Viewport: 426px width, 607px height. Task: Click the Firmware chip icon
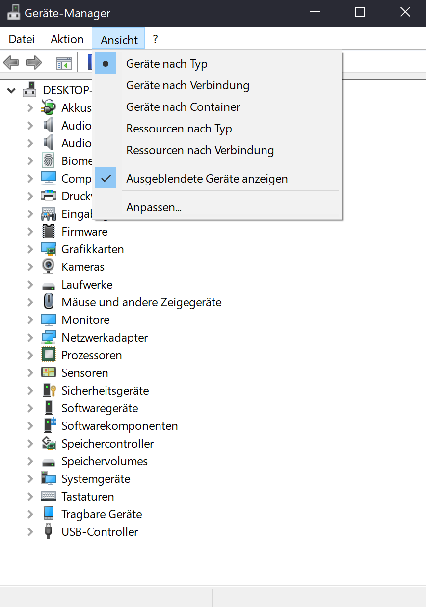pyautogui.click(x=49, y=232)
